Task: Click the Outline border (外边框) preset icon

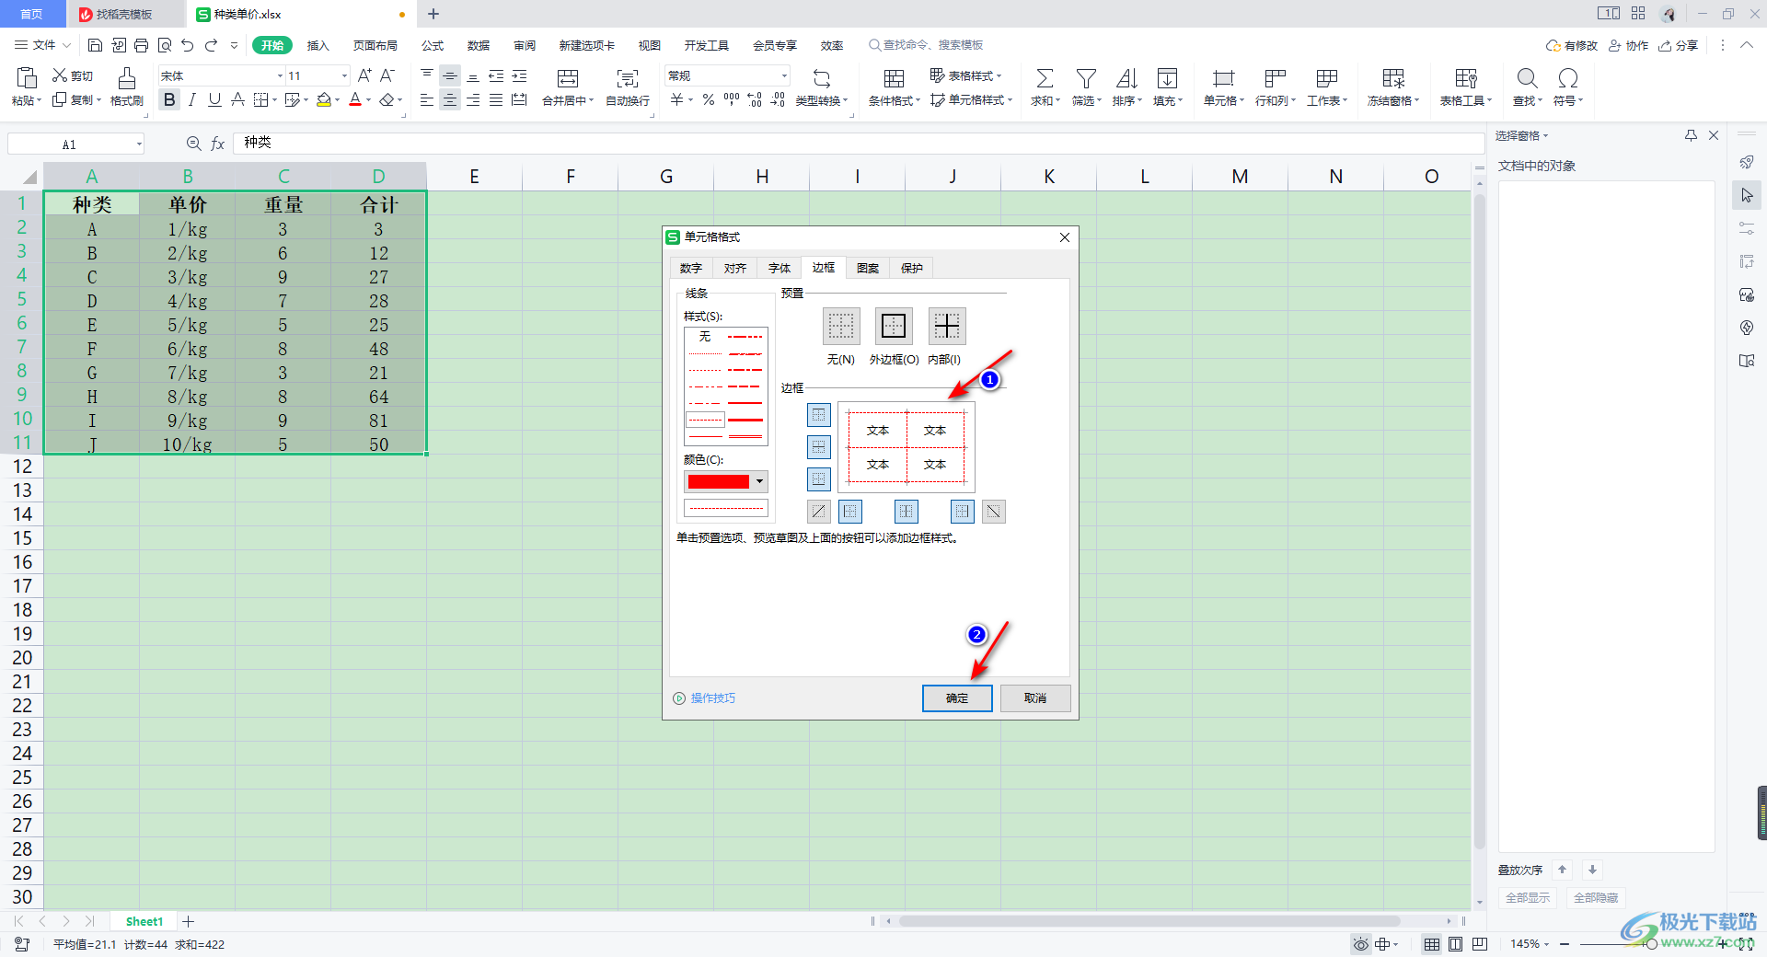Action: click(894, 326)
